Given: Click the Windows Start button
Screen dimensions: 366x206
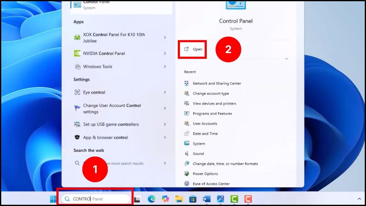Looking at the screenshot, I should pos(53,199).
